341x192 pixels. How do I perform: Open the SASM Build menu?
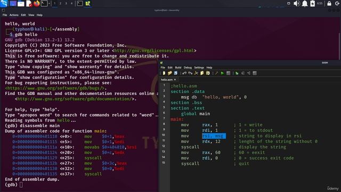pyautogui.click(x=178, y=68)
